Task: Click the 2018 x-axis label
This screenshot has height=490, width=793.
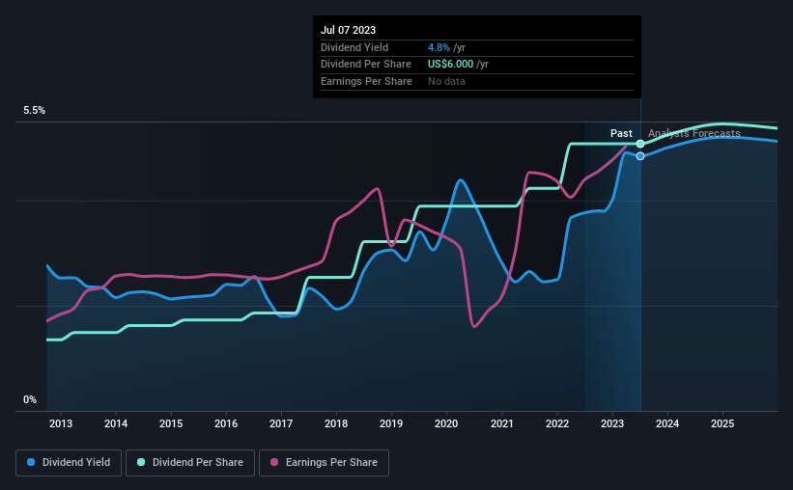Action: (x=336, y=423)
